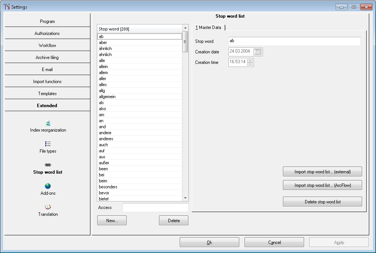Image resolution: width=376 pixels, height=253 pixels.
Task: Select stop word 'besonders' in the list
Action: pyautogui.click(x=140, y=187)
